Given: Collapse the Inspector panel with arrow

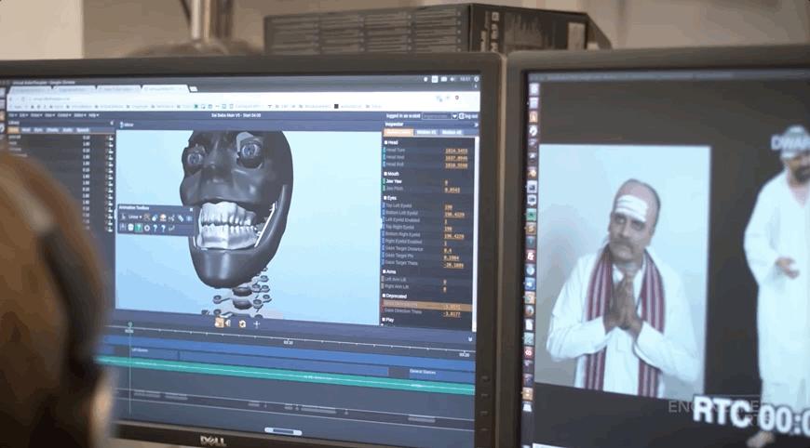Looking at the screenshot, I should (x=477, y=125).
